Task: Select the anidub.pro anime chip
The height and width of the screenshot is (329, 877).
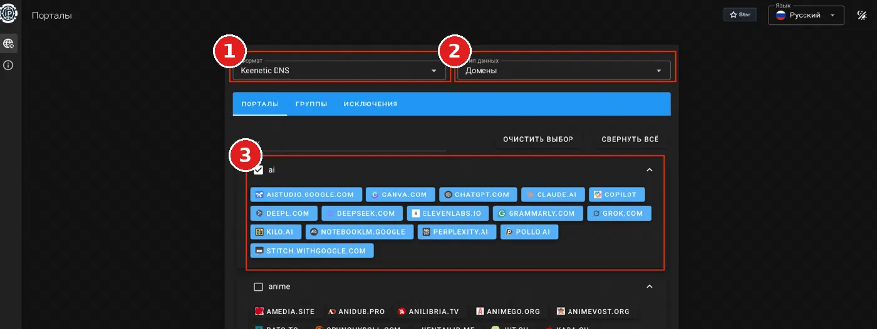Action: tap(357, 311)
